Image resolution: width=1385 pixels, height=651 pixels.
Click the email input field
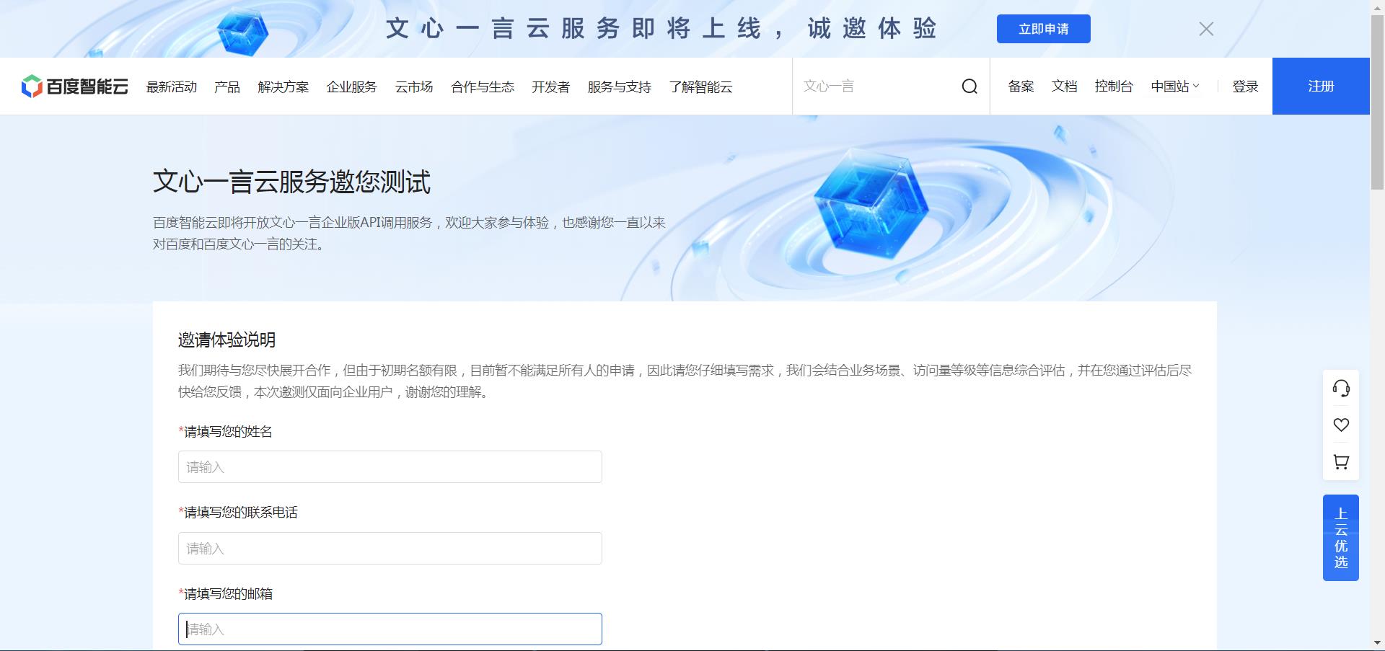[x=390, y=629]
